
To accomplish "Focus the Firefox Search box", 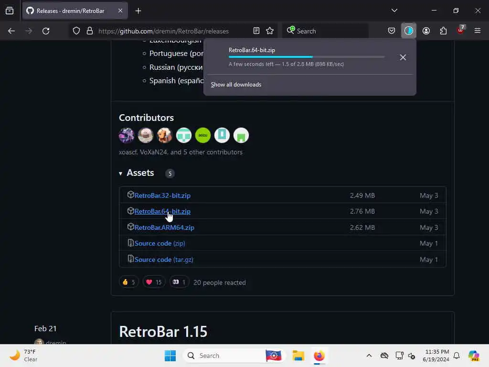I will pos(326,31).
